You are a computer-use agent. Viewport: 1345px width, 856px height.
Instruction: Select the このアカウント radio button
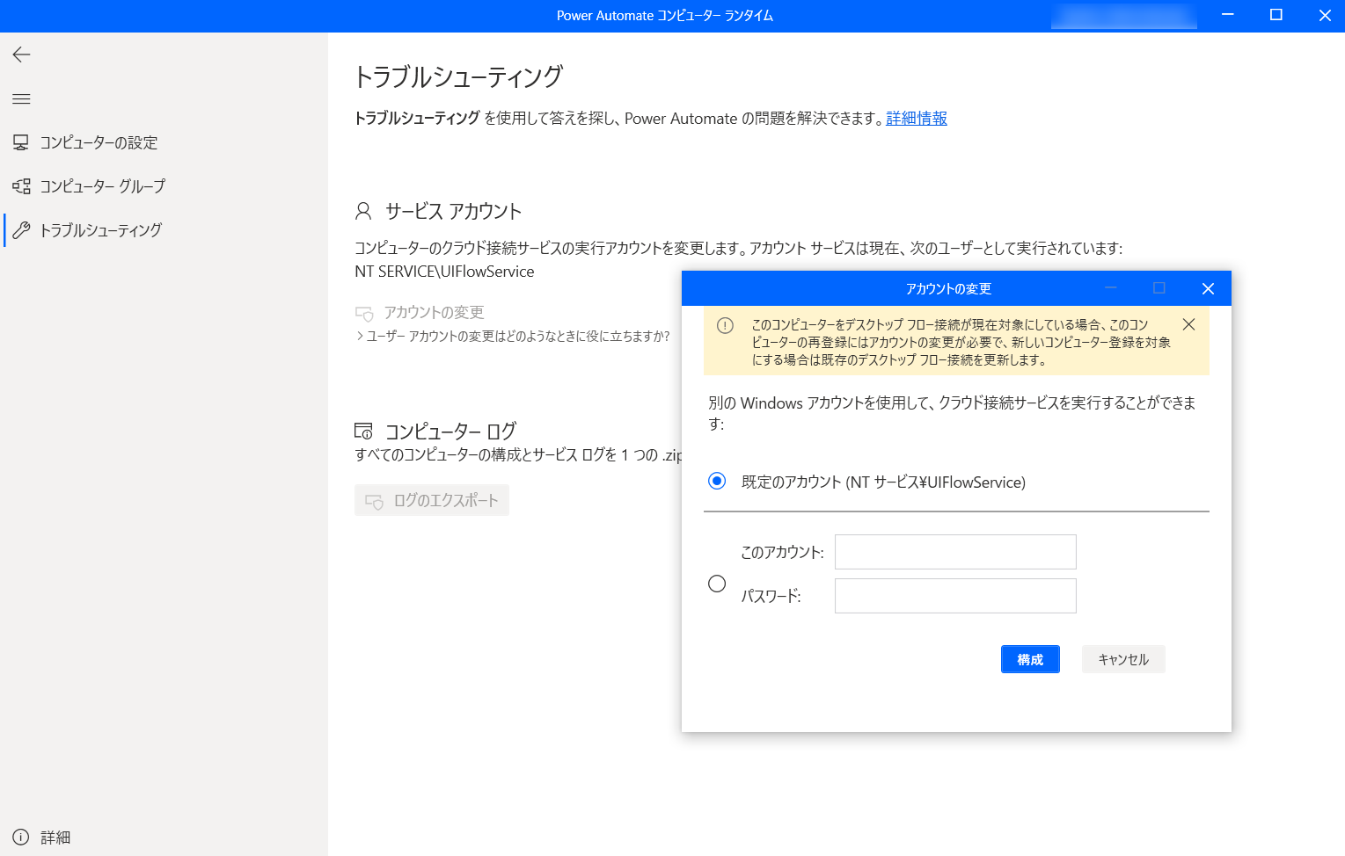click(717, 584)
